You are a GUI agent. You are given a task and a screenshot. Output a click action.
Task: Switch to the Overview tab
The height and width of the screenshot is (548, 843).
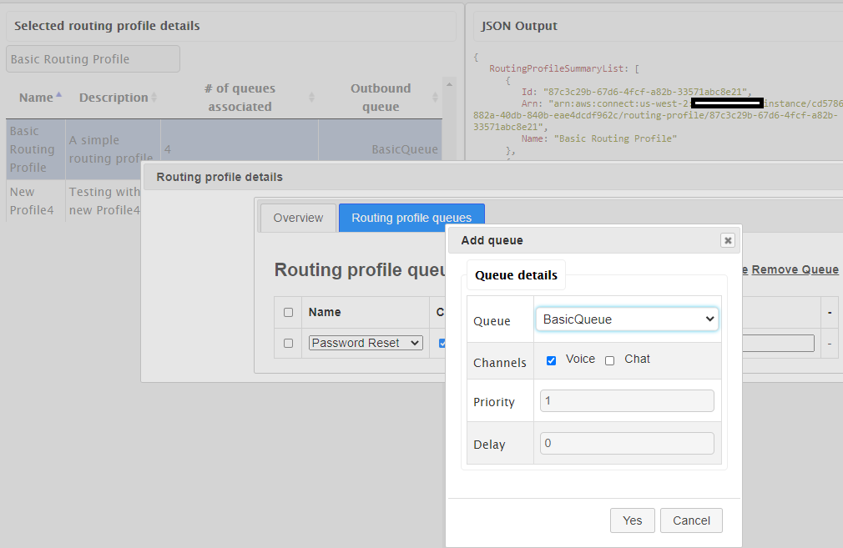[298, 218]
